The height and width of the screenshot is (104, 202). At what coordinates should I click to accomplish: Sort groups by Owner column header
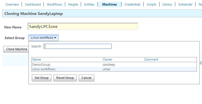(x=107, y=60)
